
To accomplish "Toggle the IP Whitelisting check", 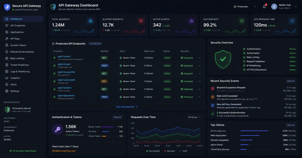I will coord(244,65).
